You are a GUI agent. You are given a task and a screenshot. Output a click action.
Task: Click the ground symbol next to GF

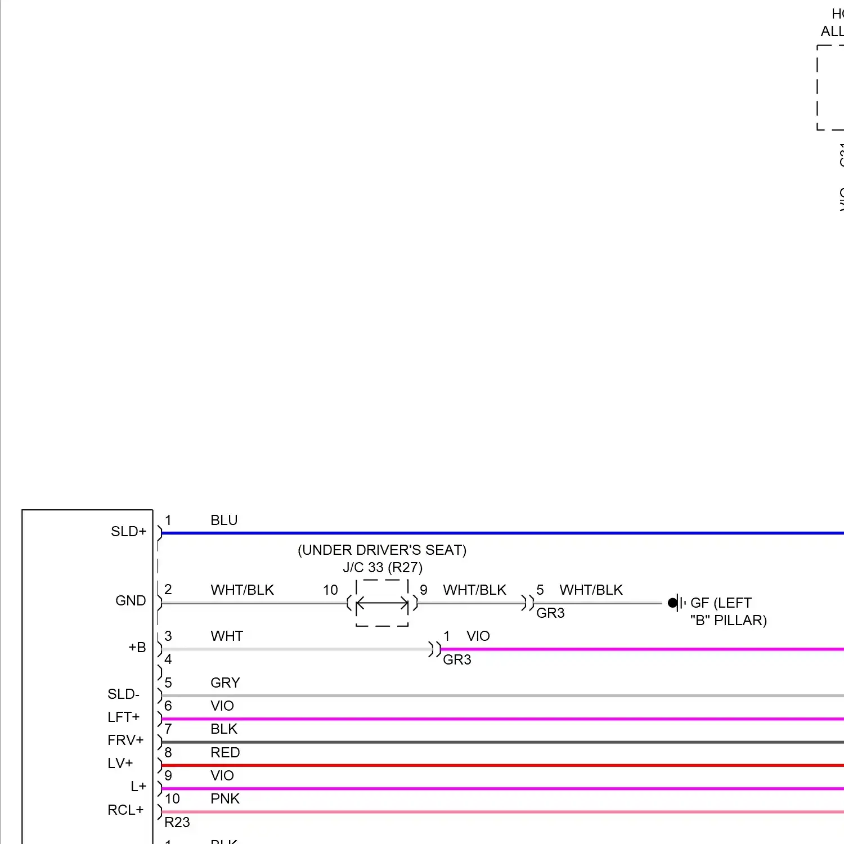tap(677, 603)
